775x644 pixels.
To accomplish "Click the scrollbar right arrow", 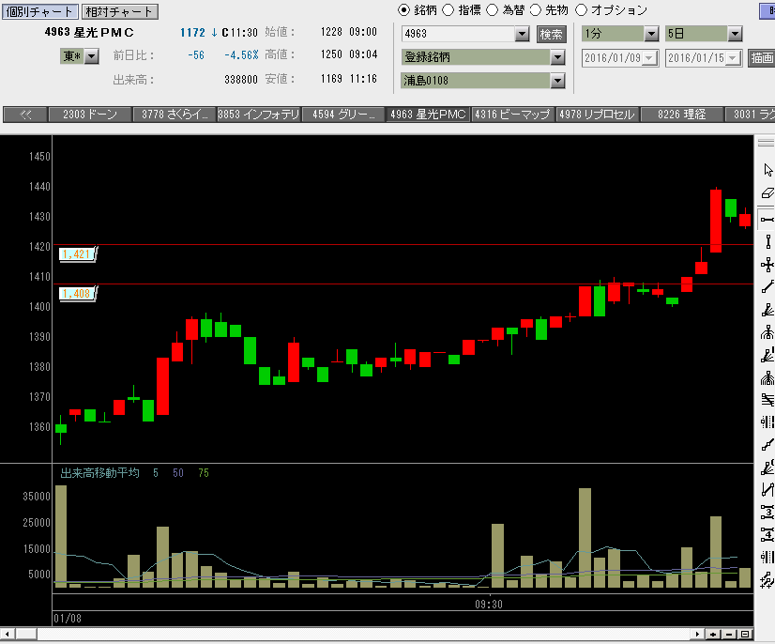I will (697, 634).
